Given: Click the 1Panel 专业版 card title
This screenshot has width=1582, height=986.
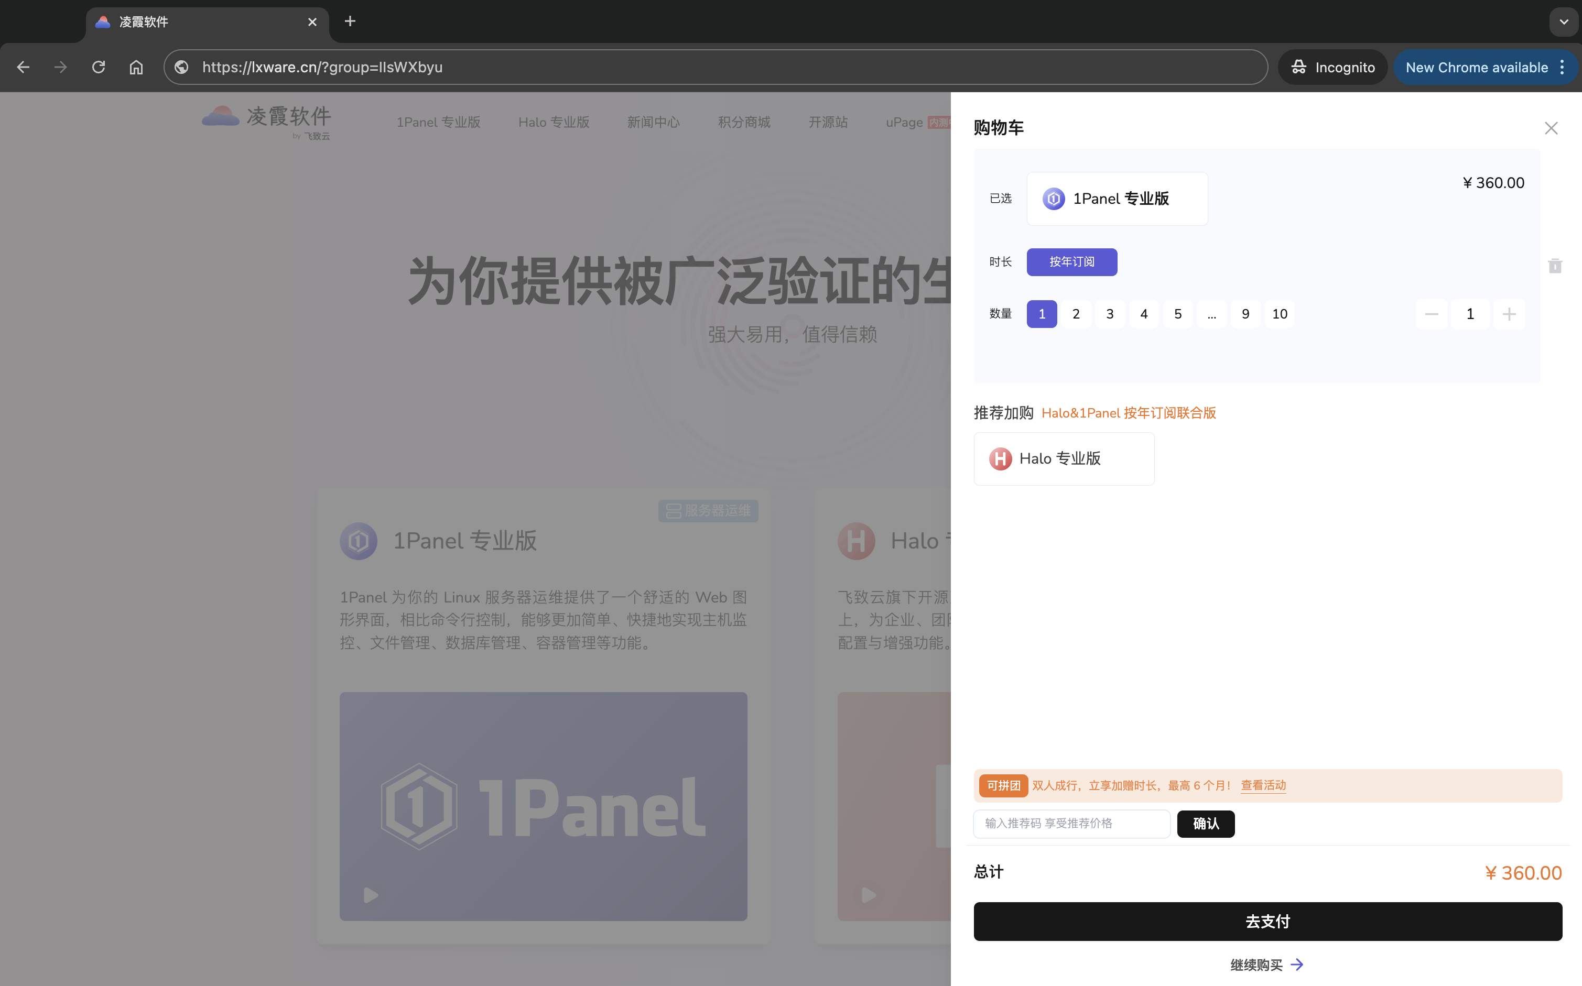Looking at the screenshot, I should tap(464, 541).
